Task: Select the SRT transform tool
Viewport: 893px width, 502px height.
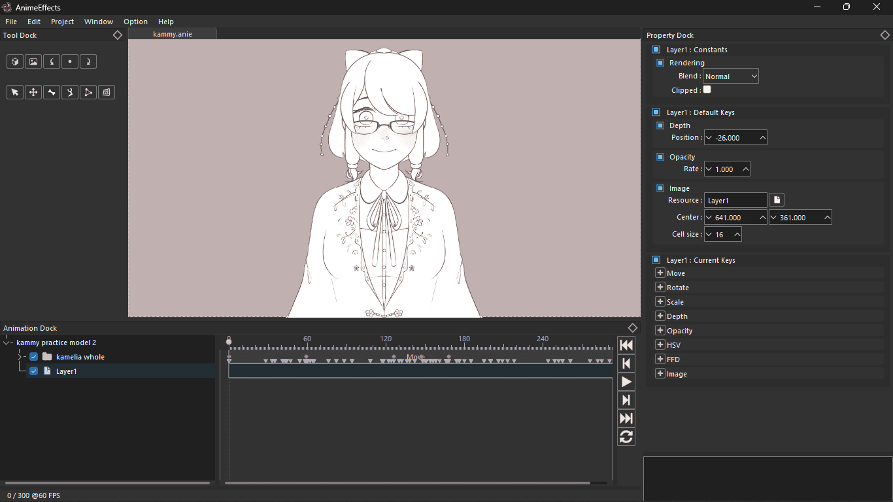Action: coord(33,92)
